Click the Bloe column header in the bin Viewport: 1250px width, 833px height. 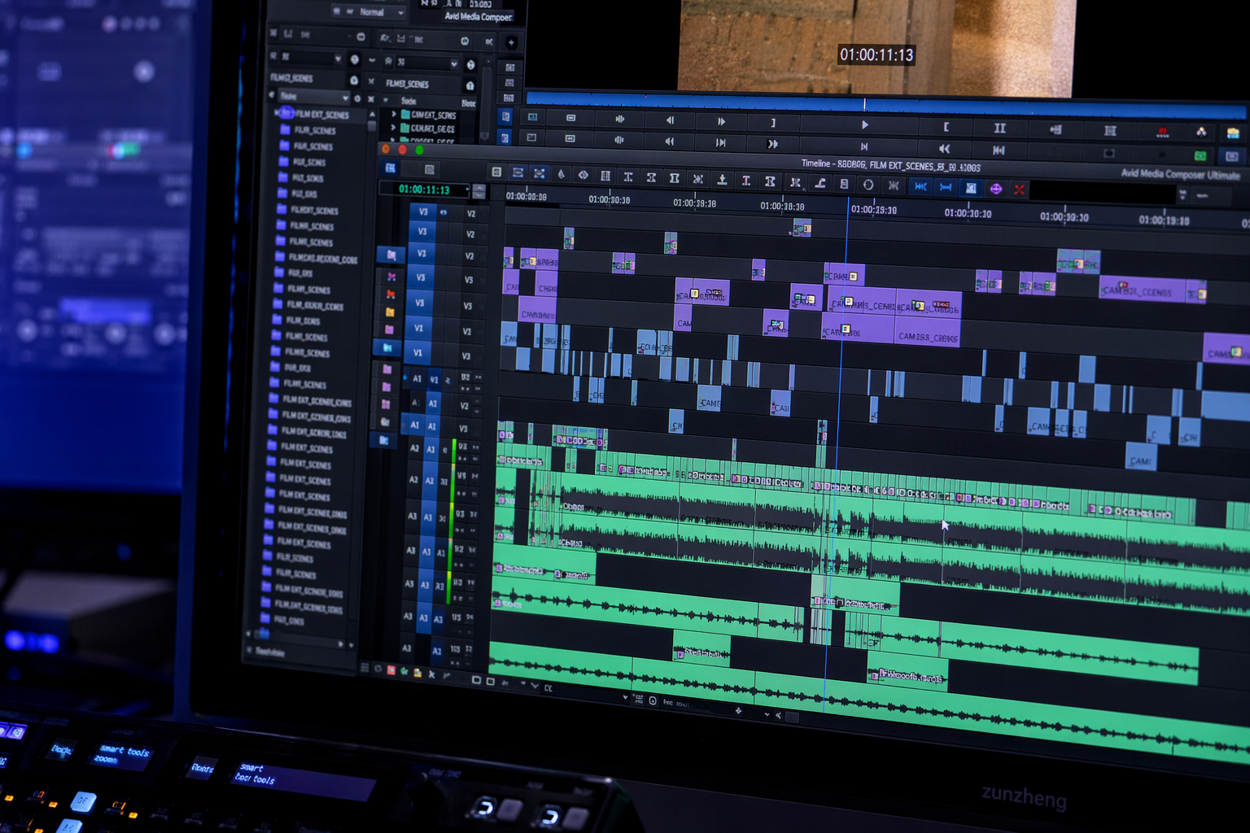[469, 102]
